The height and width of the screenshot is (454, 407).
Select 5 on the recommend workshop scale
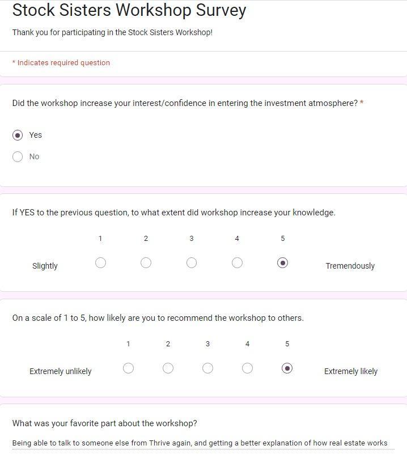(287, 368)
